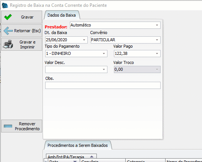The width and height of the screenshot is (202, 162).
Task: Click the Valor Troco field
Action: click(x=137, y=70)
